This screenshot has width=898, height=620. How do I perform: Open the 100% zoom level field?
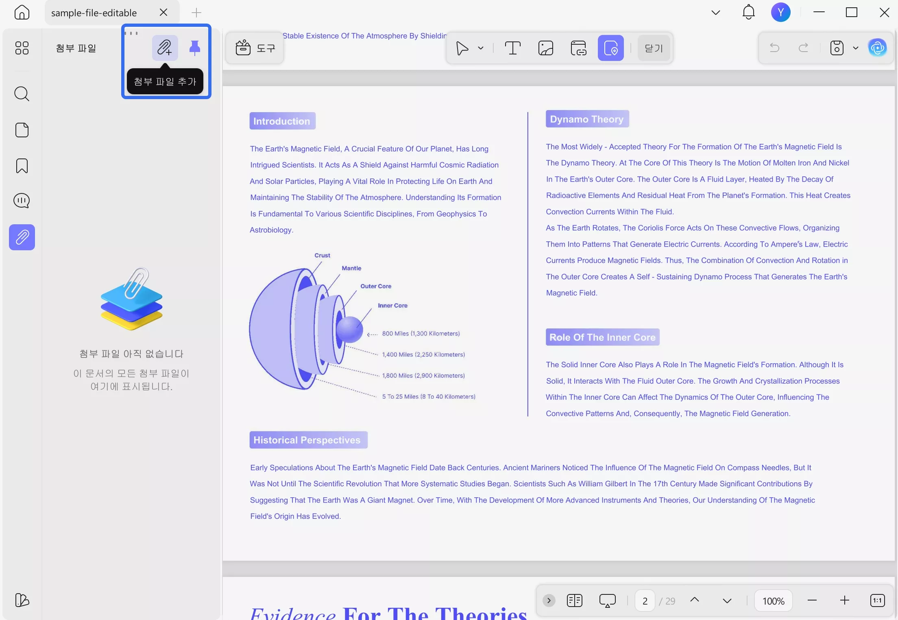tap(774, 600)
